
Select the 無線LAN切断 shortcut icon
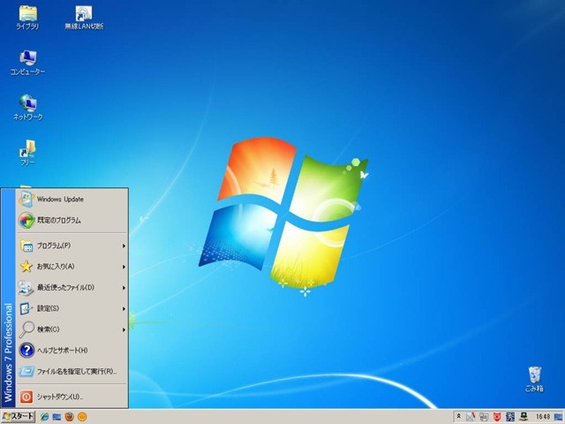point(84,18)
